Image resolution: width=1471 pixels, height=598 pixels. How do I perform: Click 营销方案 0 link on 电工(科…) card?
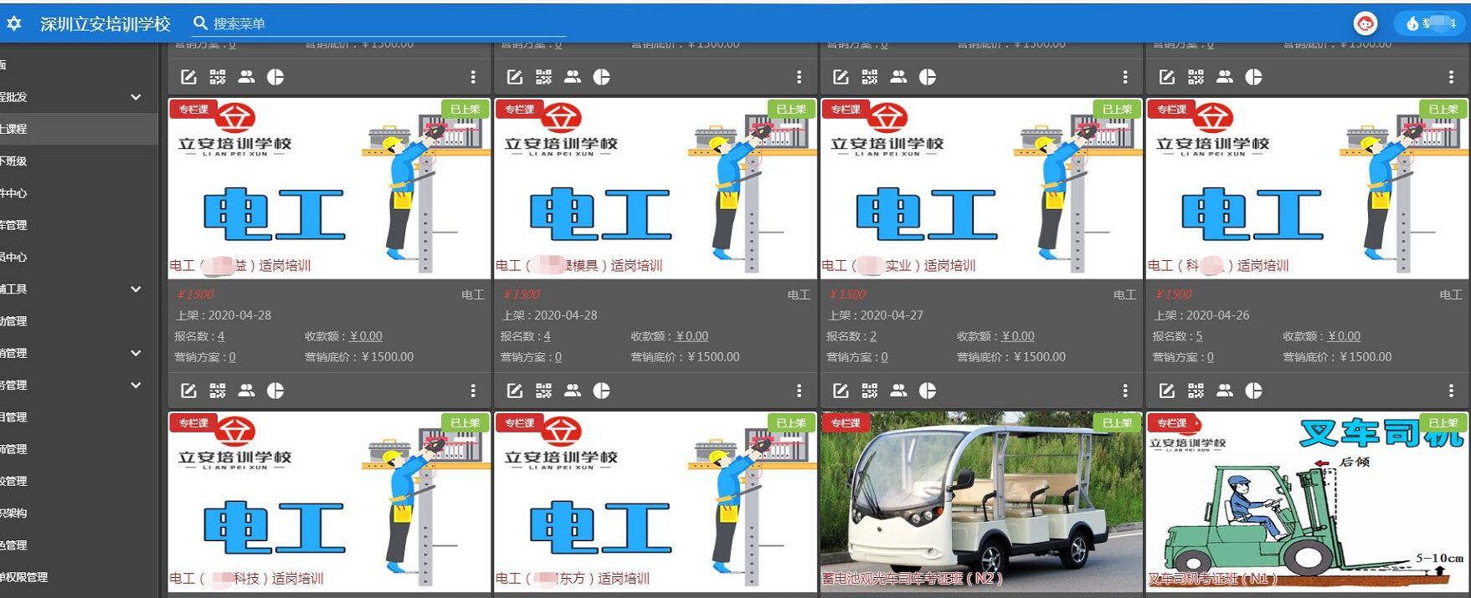1210,357
